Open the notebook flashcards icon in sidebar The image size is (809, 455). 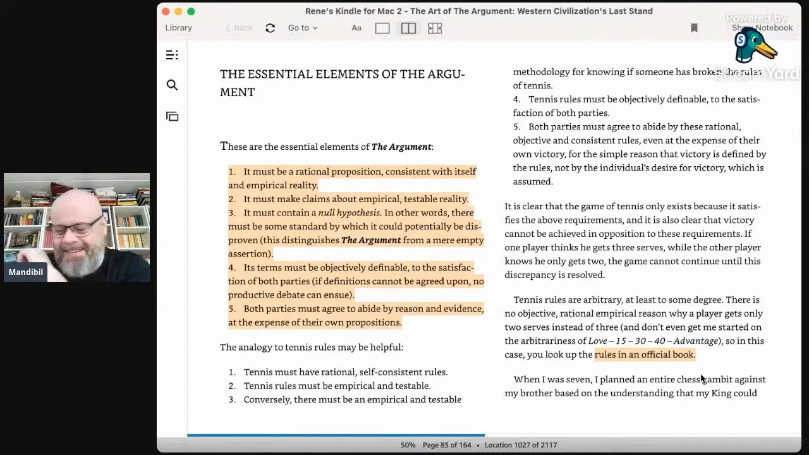click(172, 116)
